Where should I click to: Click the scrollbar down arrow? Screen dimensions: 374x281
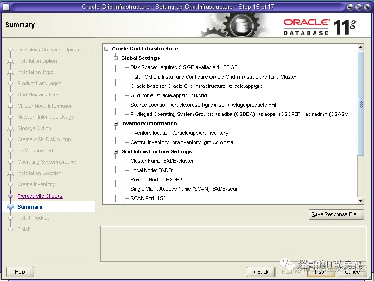click(x=360, y=201)
